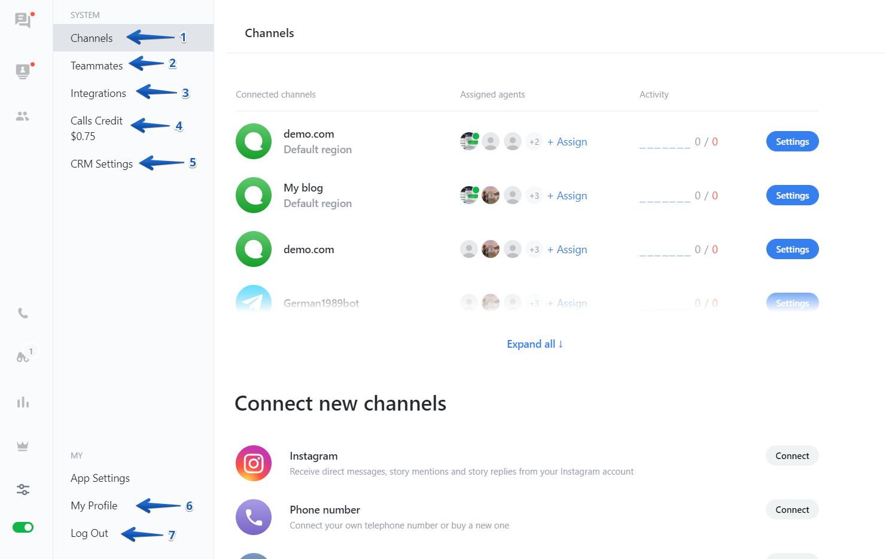This screenshot has height=559, width=886.
Task: Click the Instagram channel title text
Action: [x=313, y=456]
